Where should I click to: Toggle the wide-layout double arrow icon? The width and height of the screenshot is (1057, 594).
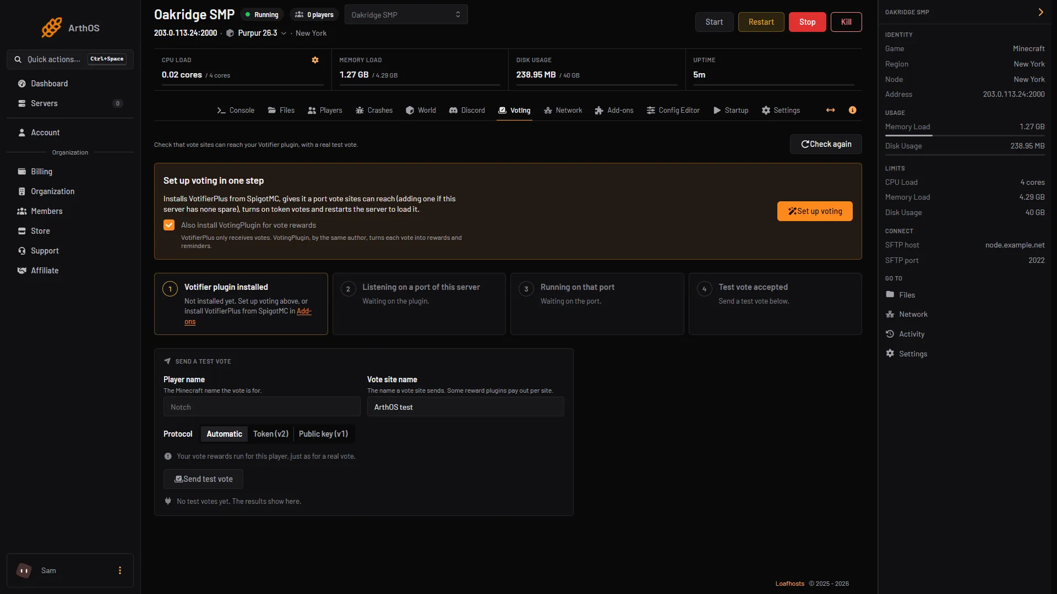pos(830,110)
